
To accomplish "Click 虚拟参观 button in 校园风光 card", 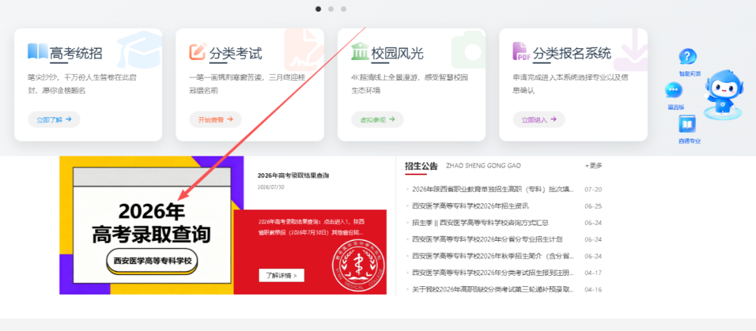I will click(x=377, y=119).
